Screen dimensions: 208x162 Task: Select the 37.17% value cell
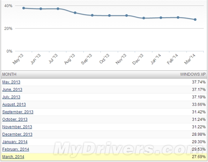199,90
